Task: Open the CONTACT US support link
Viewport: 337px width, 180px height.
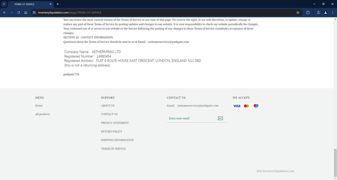Action: pos(109,114)
